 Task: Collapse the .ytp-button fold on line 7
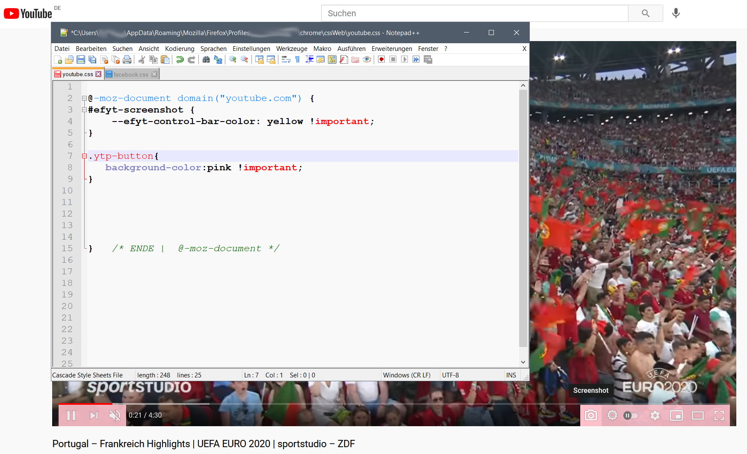point(85,156)
